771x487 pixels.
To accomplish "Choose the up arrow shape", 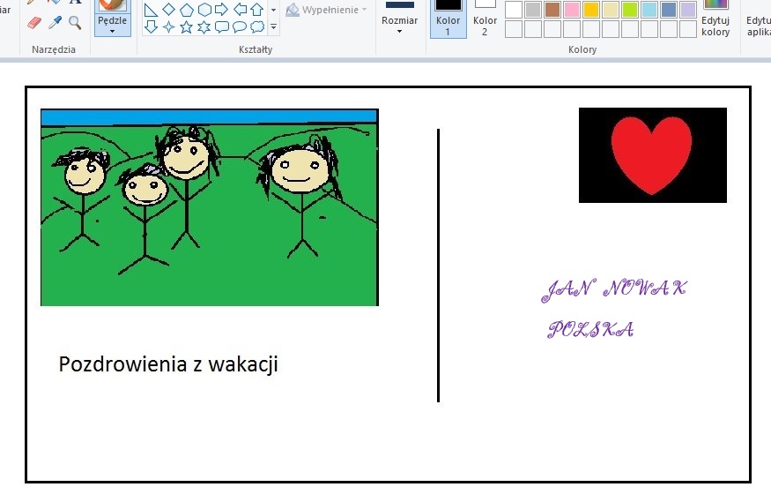I will [x=256, y=10].
